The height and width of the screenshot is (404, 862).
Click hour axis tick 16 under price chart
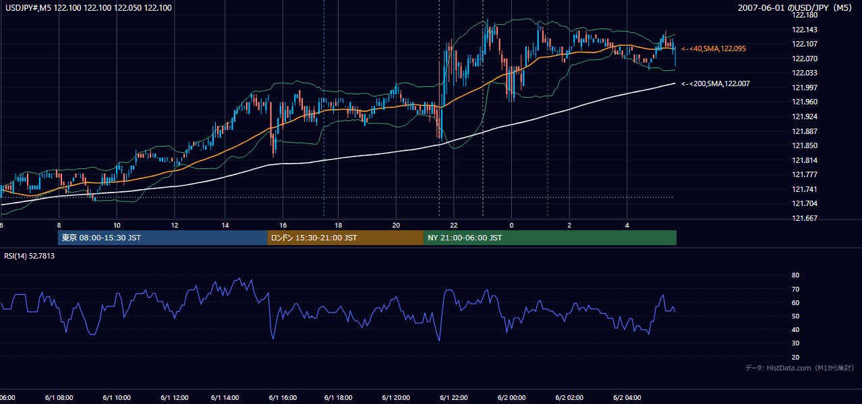tap(283, 225)
